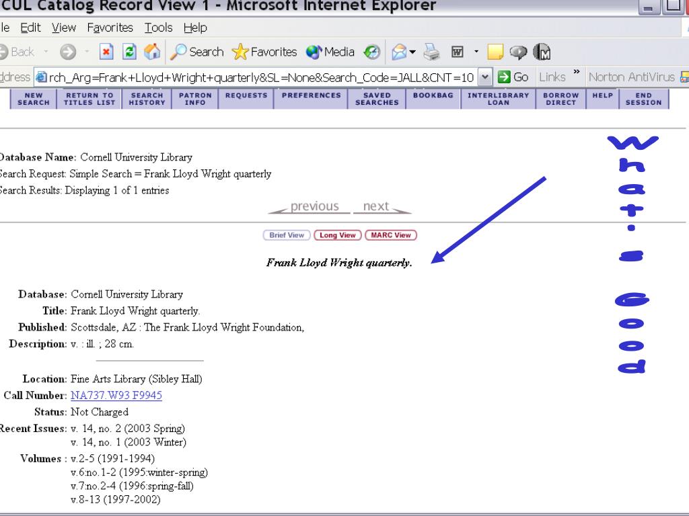Viewport: 689px width, 516px height.
Task: Print the page with printer icon
Action: pyautogui.click(x=431, y=52)
